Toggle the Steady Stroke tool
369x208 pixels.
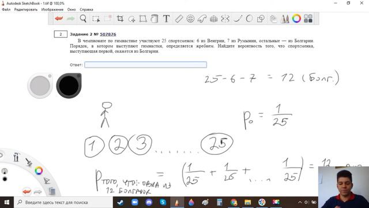click(x=238, y=18)
